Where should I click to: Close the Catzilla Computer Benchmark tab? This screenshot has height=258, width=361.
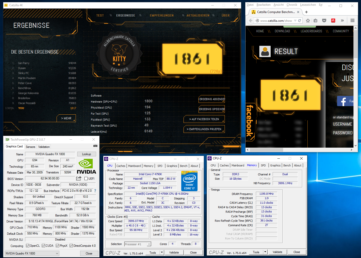pyautogui.click(x=298, y=12)
